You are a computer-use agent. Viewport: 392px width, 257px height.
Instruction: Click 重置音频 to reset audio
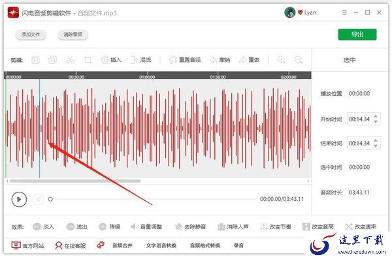pos(185,60)
